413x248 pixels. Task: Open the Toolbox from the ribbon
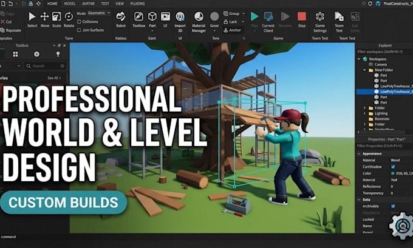138,19
